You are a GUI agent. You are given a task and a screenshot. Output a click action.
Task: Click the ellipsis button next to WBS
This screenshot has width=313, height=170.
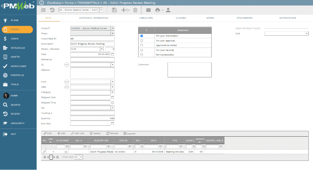coord(67,87)
